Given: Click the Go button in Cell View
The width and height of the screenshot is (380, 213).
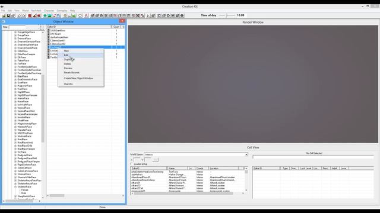Looking at the screenshot, I should 156,160.
